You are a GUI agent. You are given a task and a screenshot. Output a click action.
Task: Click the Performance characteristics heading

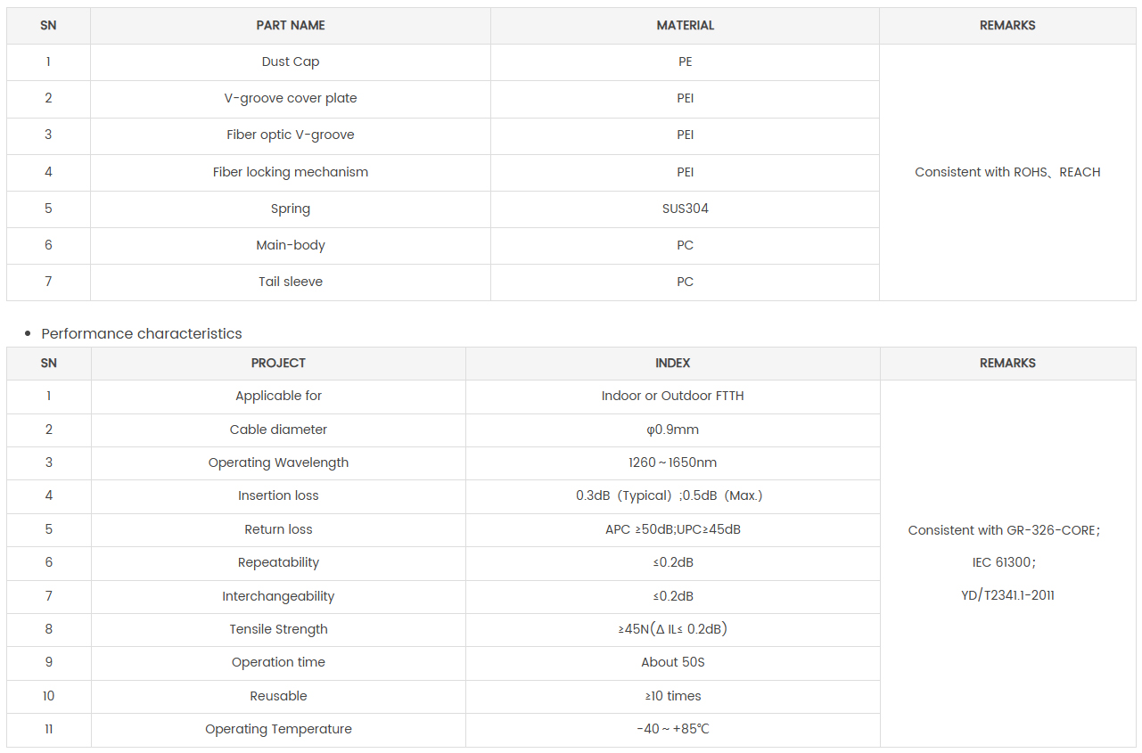point(142,333)
